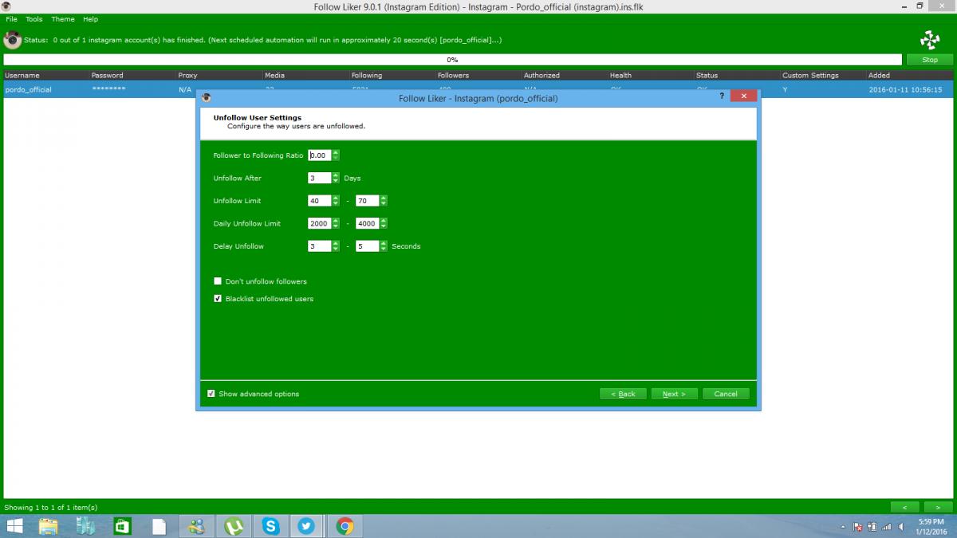Open Google Chrome from the taskbar
Image resolution: width=957 pixels, height=538 pixels.
pos(345,526)
